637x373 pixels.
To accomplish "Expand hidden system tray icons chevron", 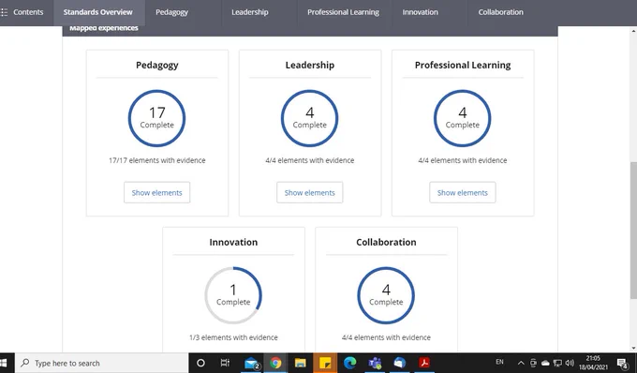I will [521, 363].
